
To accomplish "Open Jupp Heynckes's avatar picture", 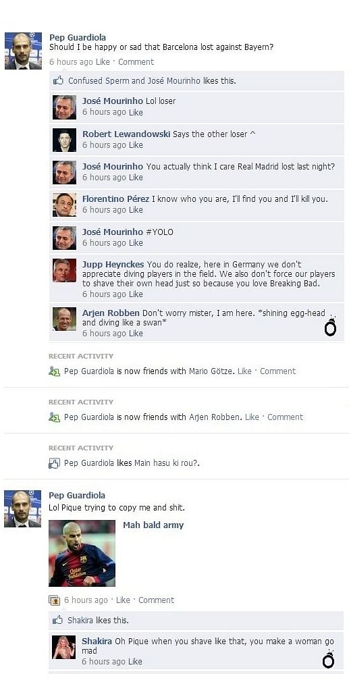I will [65, 271].
